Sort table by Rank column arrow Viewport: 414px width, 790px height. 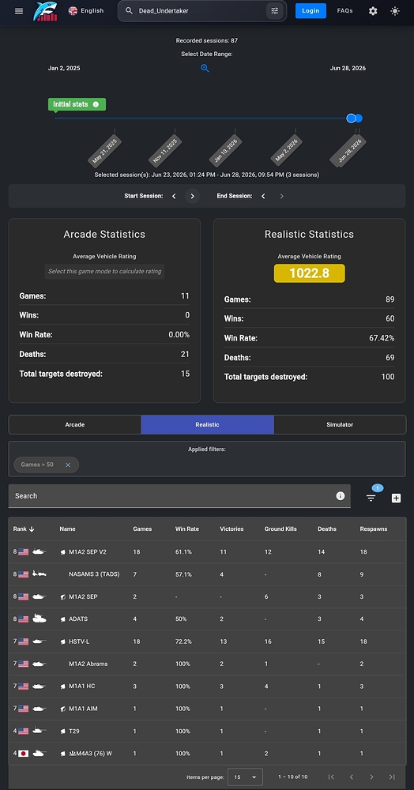click(32, 529)
